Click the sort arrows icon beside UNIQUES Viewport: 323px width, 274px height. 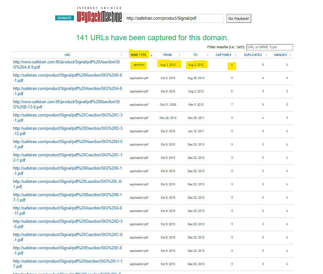290,55
